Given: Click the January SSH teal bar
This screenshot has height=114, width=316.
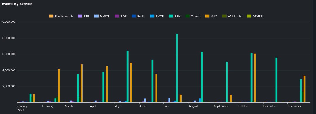Looking at the screenshot, I should (30, 98).
